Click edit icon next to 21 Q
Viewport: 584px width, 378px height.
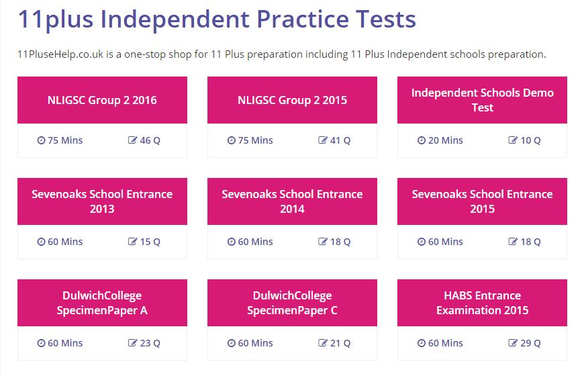pyautogui.click(x=322, y=342)
